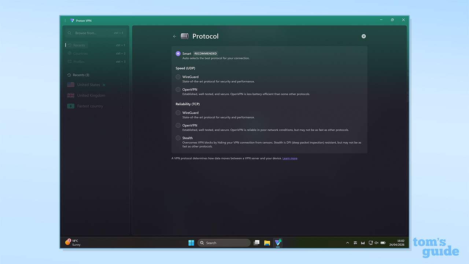469x264 pixels.
Task: Choose OpenVPN under Speed (UDP)
Action: pyautogui.click(x=178, y=89)
